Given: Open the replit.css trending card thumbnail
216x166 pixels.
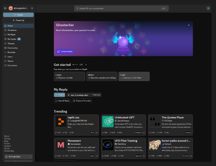Looking at the screenshot, I should click(x=61, y=121).
